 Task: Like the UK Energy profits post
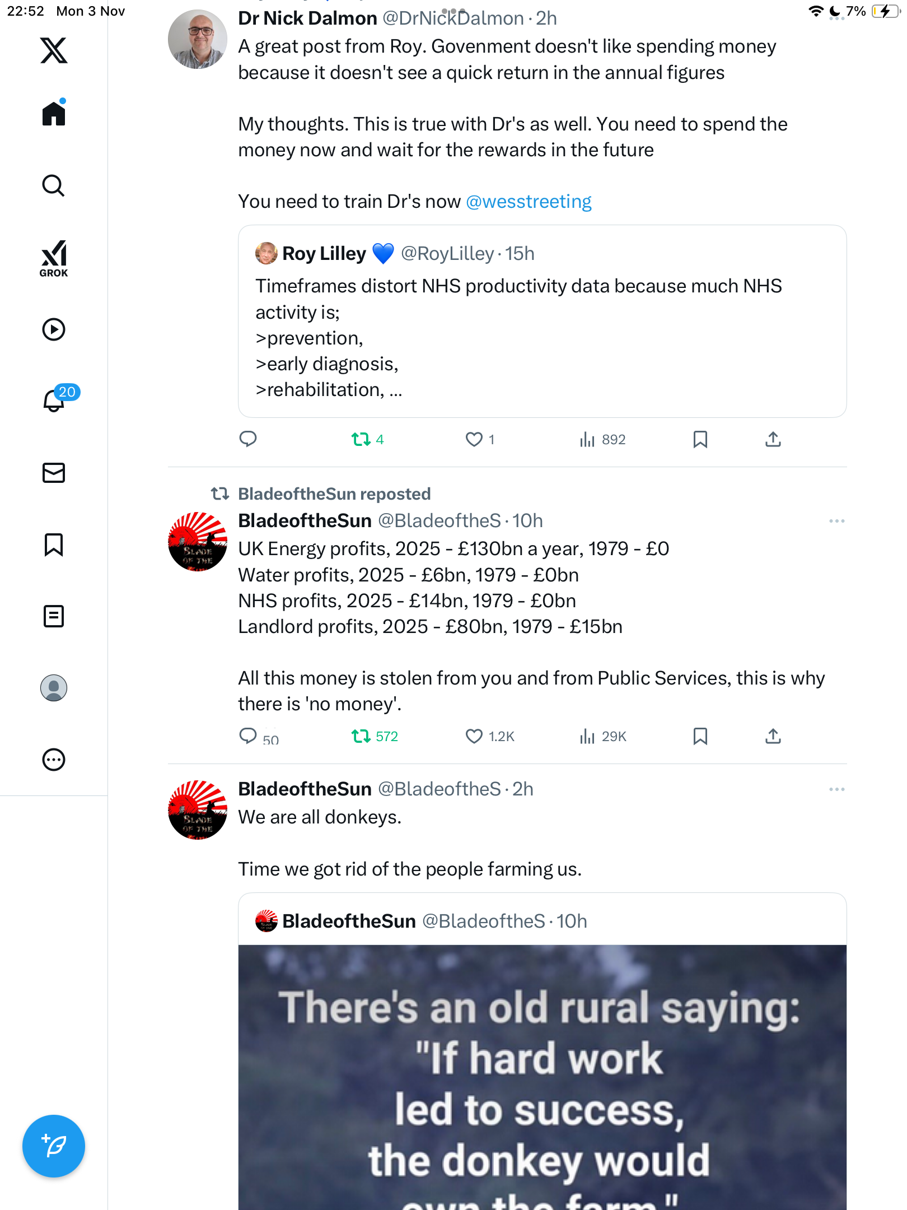pyautogui.click(x=474, y=736)
